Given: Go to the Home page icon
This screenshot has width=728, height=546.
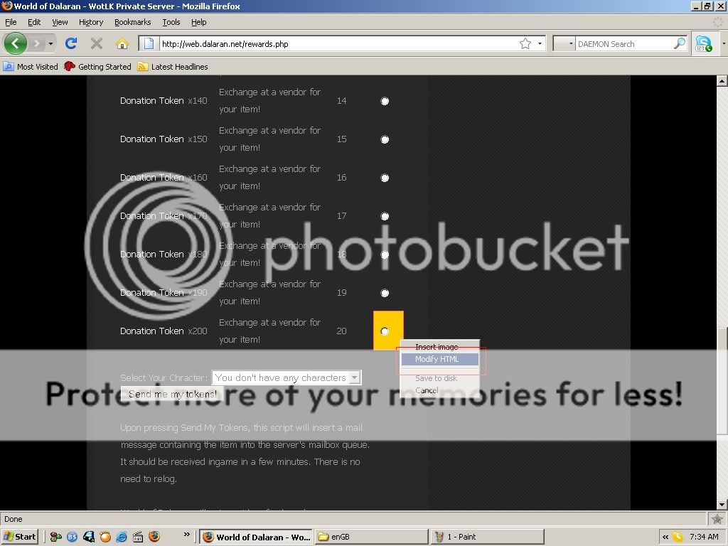Looking at the screenshot, I should pyautogui.click(x=122, y=43).
